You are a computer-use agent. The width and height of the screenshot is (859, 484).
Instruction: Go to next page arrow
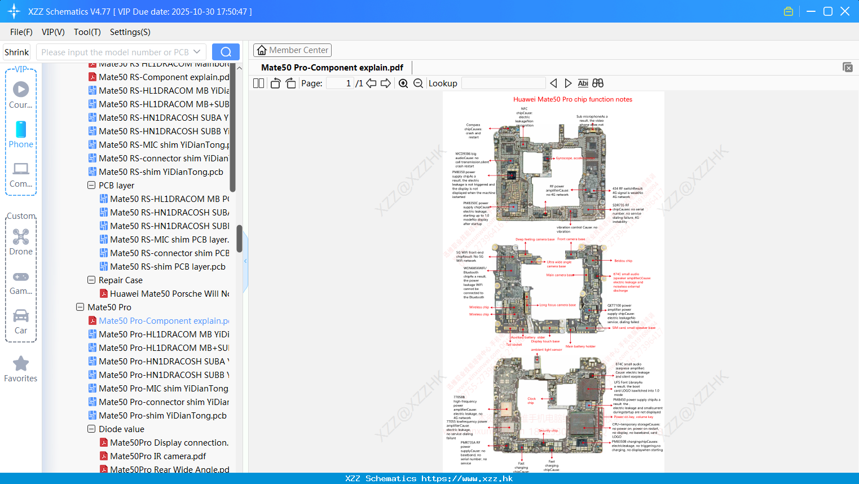coord(386,83)
